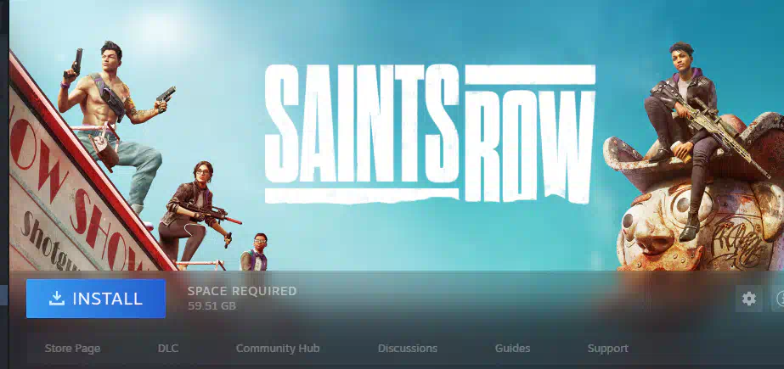Switch to the Guides tab

tap(512, 348)
